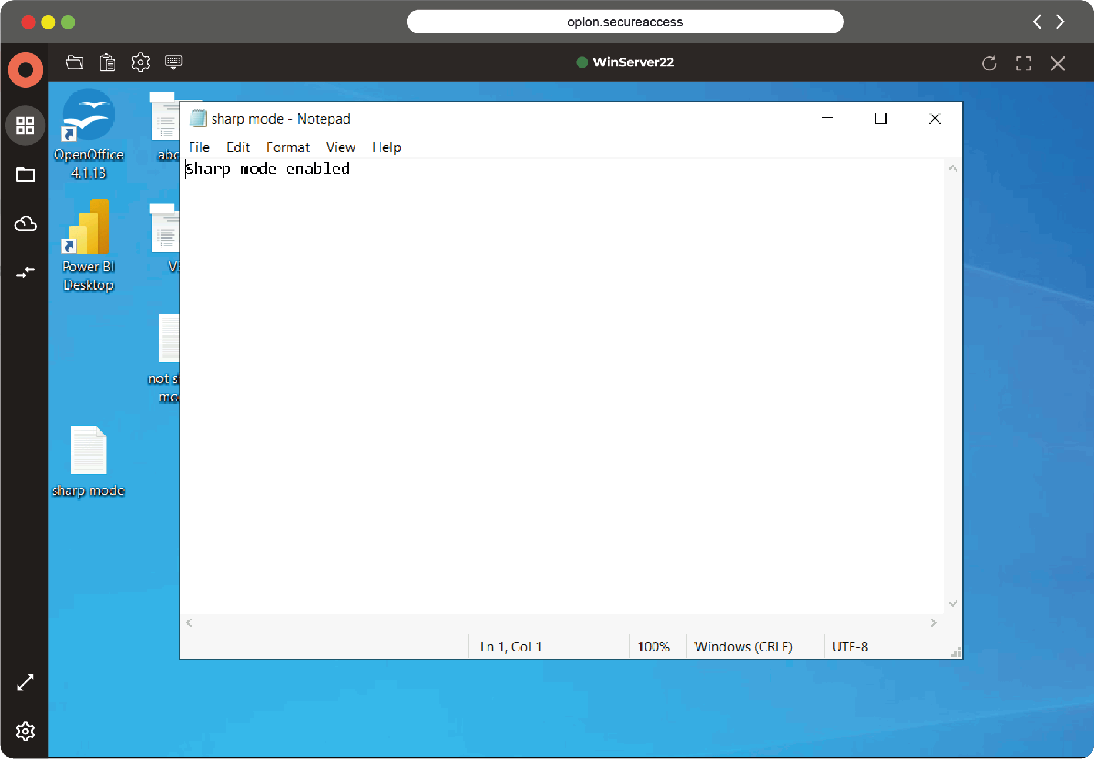Viewport: 1094px width, 759px height.
Task: Click the macOS red close button
Action: [28, 22]
